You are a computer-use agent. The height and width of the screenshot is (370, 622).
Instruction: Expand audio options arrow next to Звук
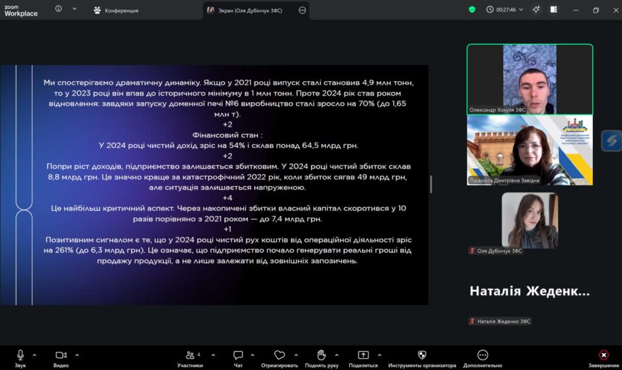(34, 355)
